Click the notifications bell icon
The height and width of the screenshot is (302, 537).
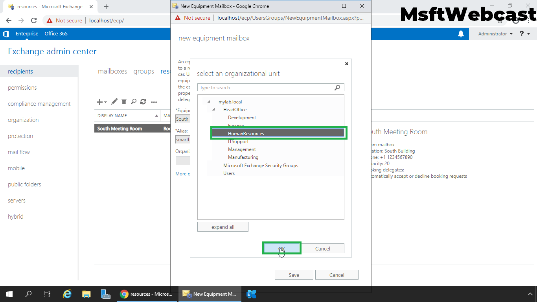(461, 34)
